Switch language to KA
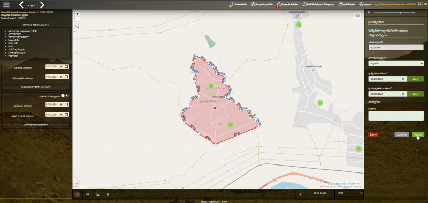 click(420, 5)
